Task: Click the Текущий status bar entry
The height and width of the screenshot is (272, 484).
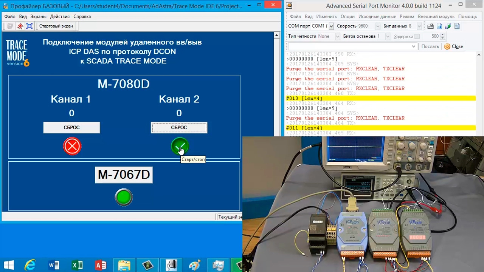Action: [230, 217]
